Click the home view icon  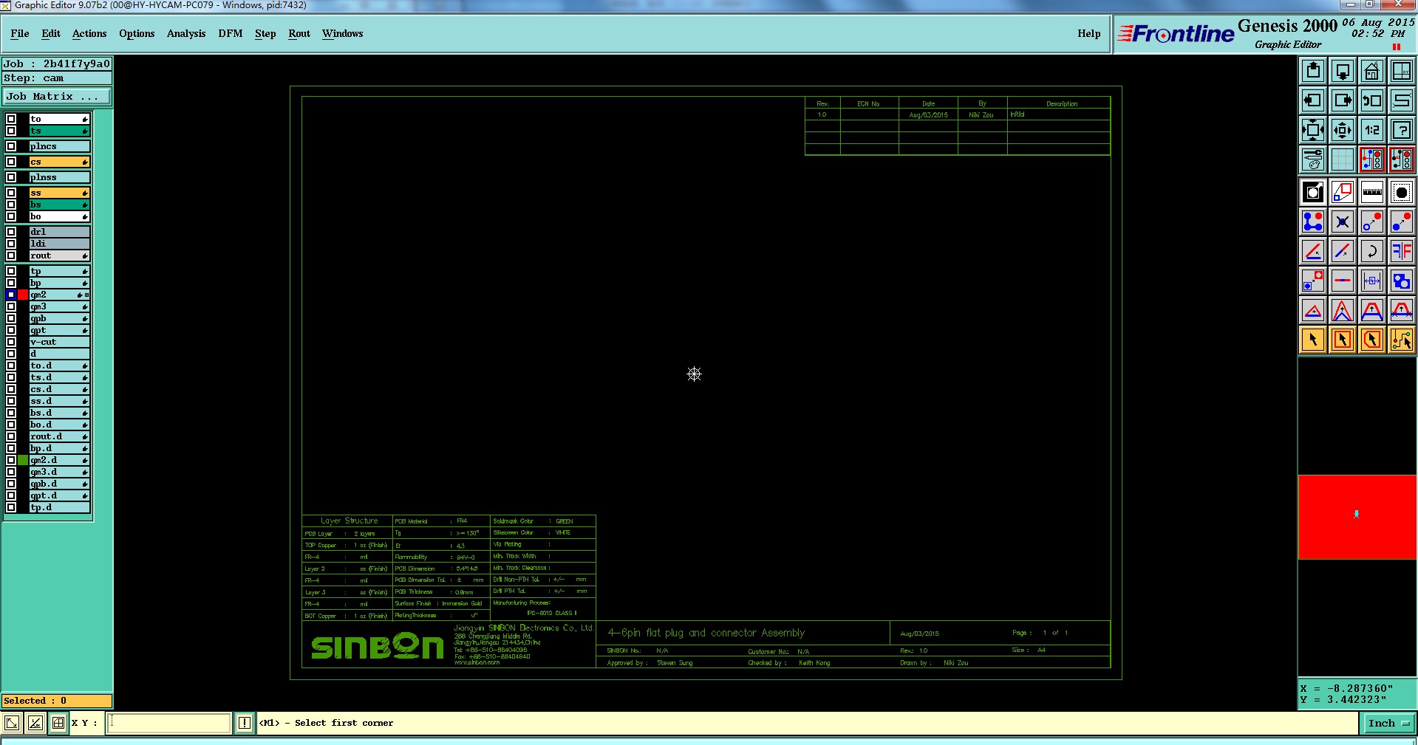[x=1371, y=71]
